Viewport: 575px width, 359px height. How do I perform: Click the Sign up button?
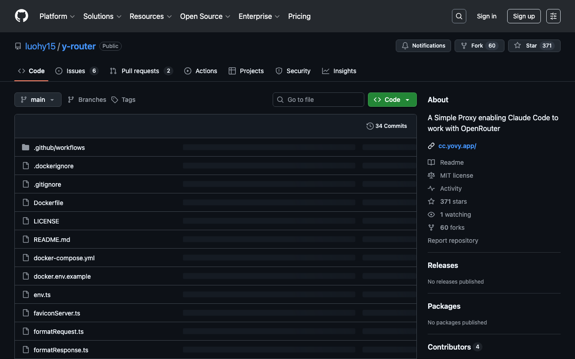coord(524,16)
